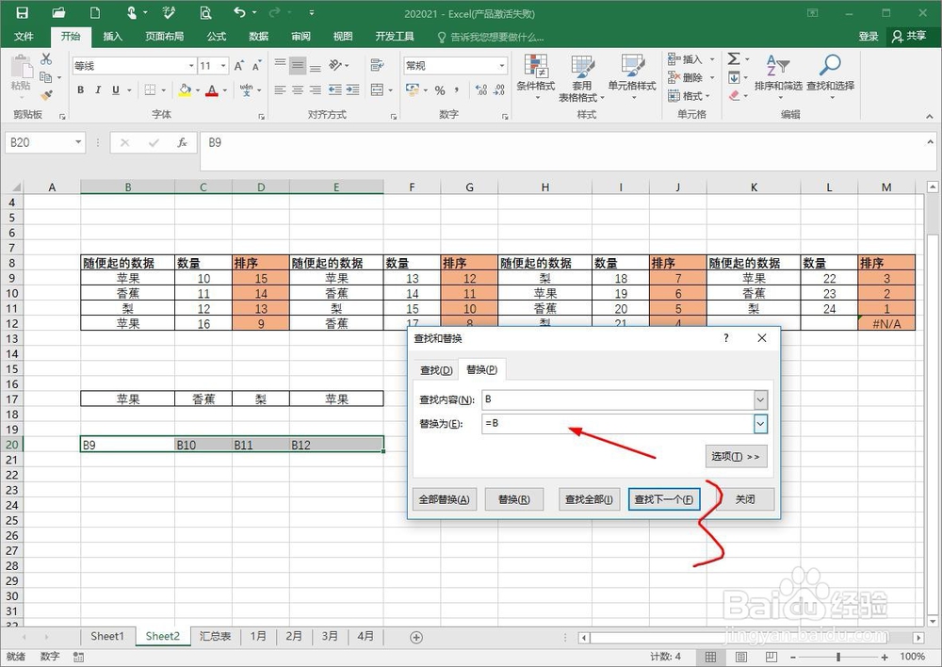942x667 pixels.
Task: Select cell B20 containing B9
Action: coord(127,445)
